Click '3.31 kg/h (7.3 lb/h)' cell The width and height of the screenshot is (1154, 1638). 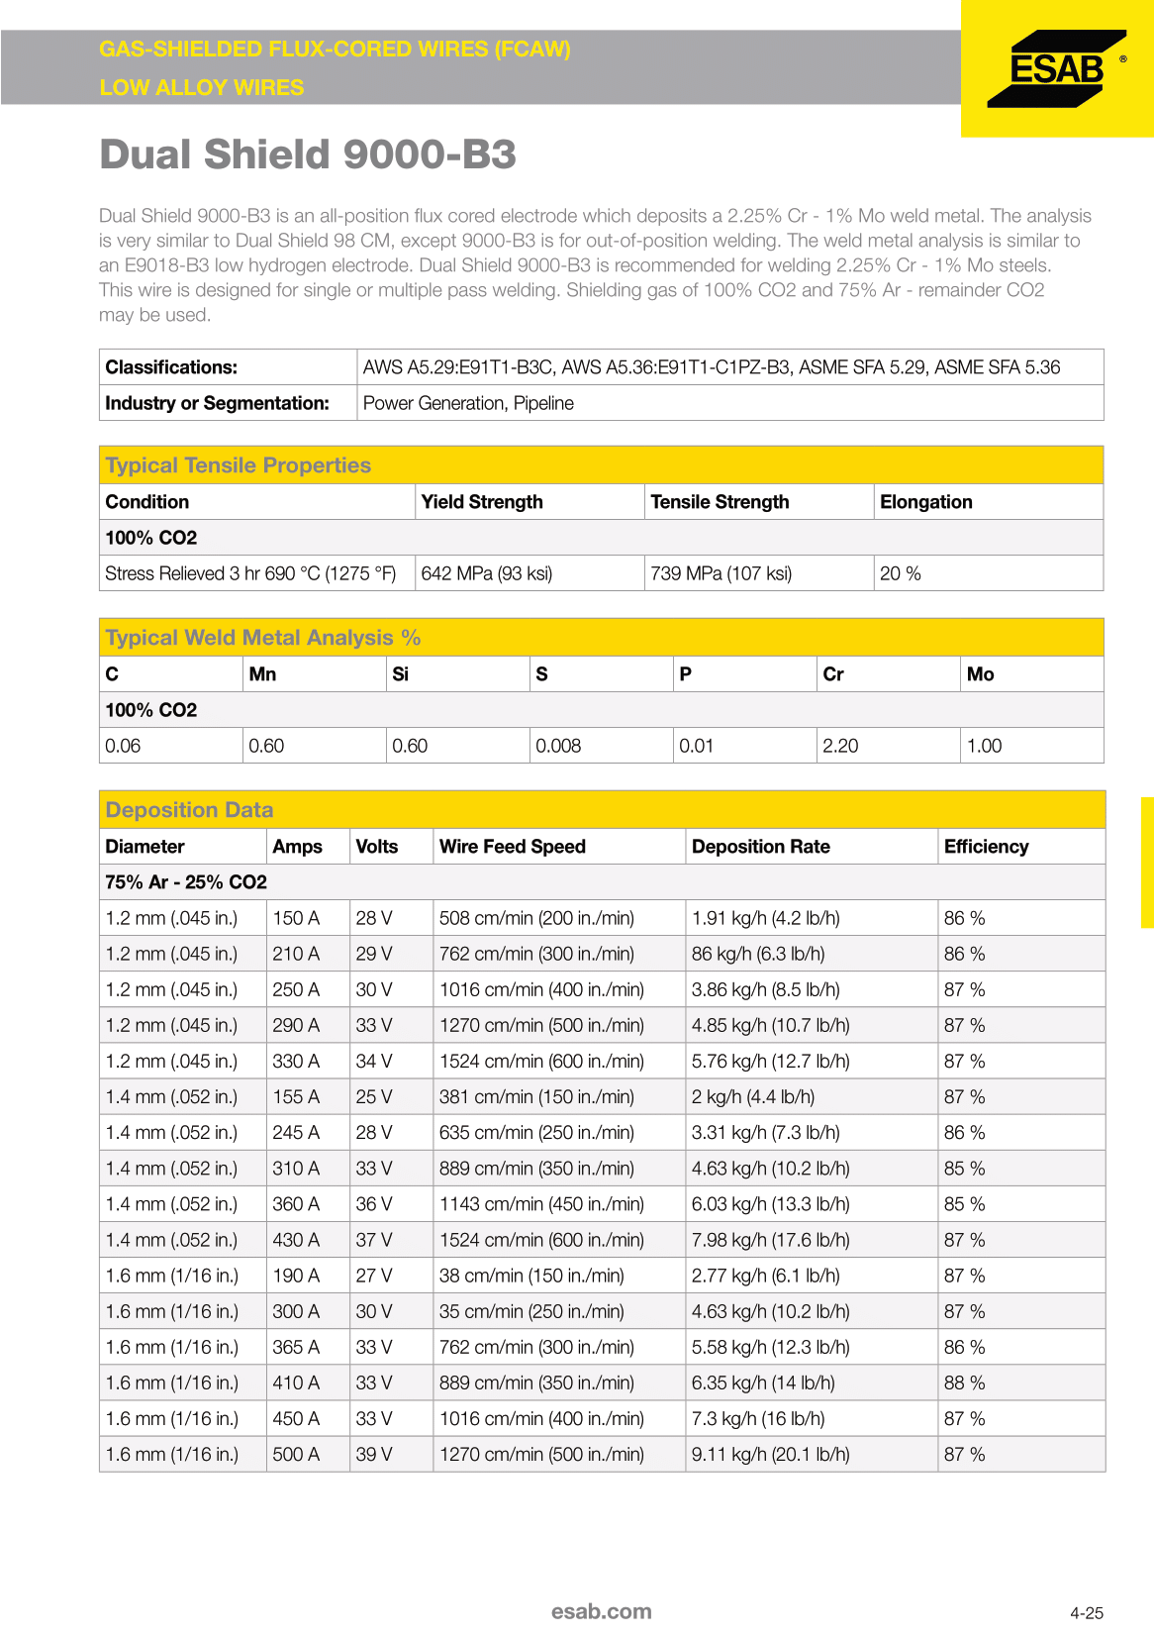pos(812,1132)
